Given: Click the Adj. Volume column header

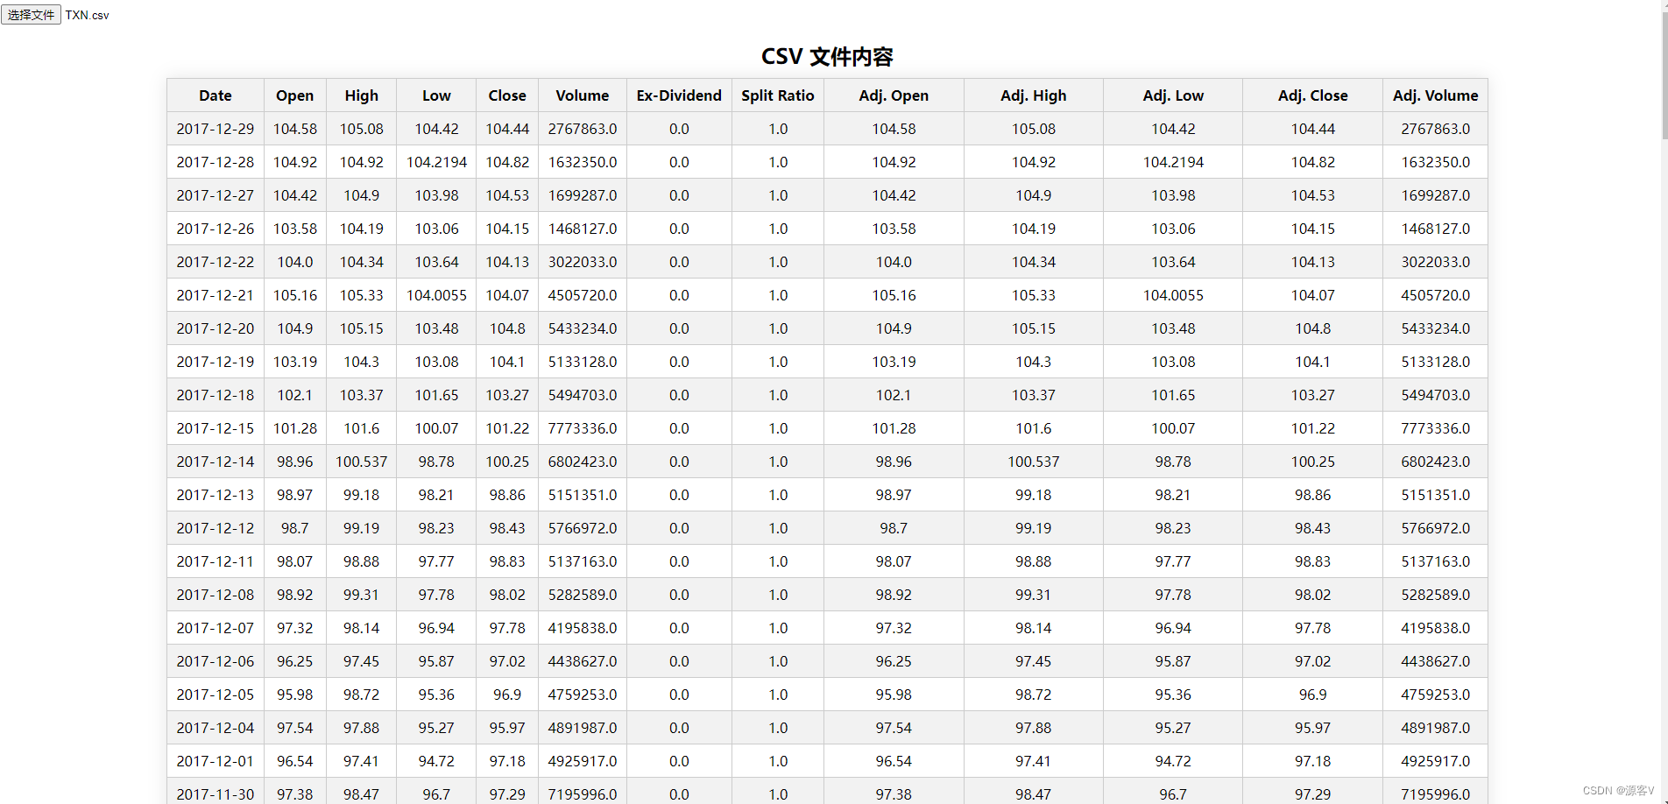Looking at the screenshot, I should click(x=1436, y=95).
